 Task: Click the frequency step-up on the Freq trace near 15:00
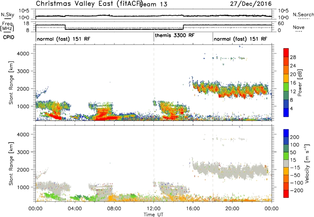pos(183,27)
